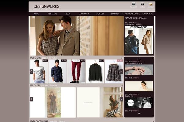Open the red trousers men's product
The height and width of the screenshot is (122, 184).
point(76,71)
